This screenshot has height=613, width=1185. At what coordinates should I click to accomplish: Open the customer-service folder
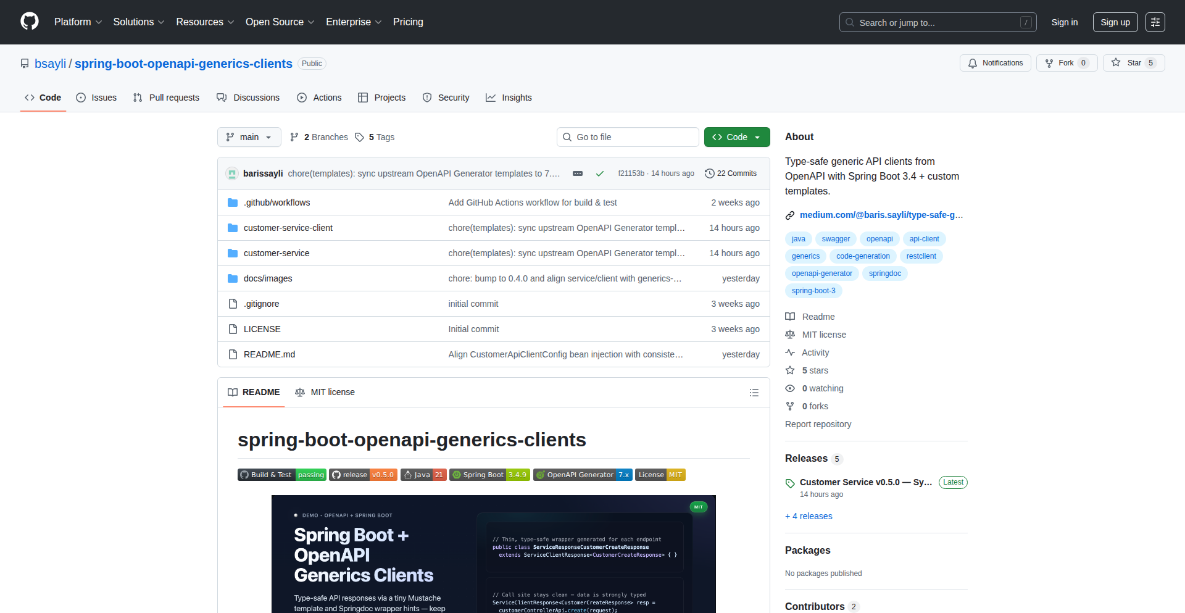pyautogui.click(x=276, y=253)
